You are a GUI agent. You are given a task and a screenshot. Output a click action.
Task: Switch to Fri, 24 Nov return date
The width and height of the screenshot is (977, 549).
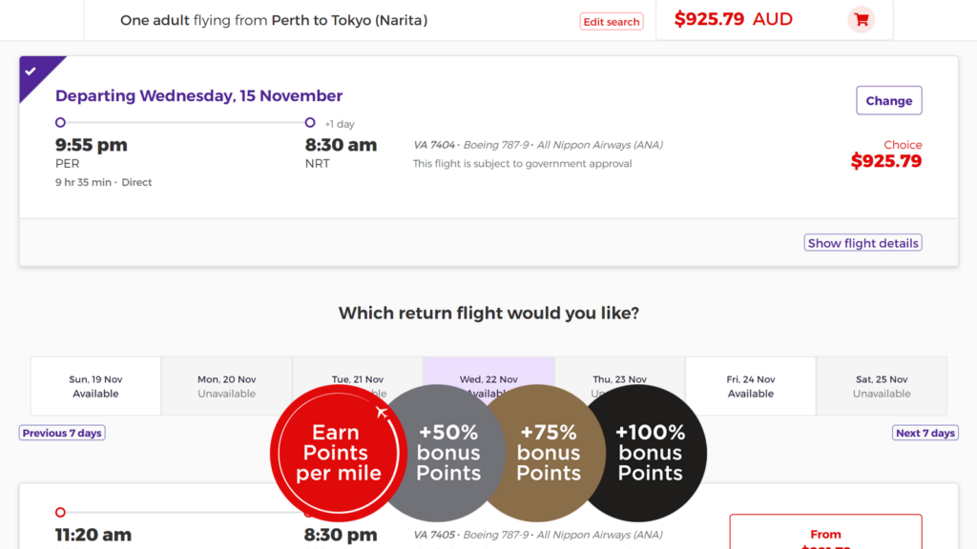click(750, 385)
